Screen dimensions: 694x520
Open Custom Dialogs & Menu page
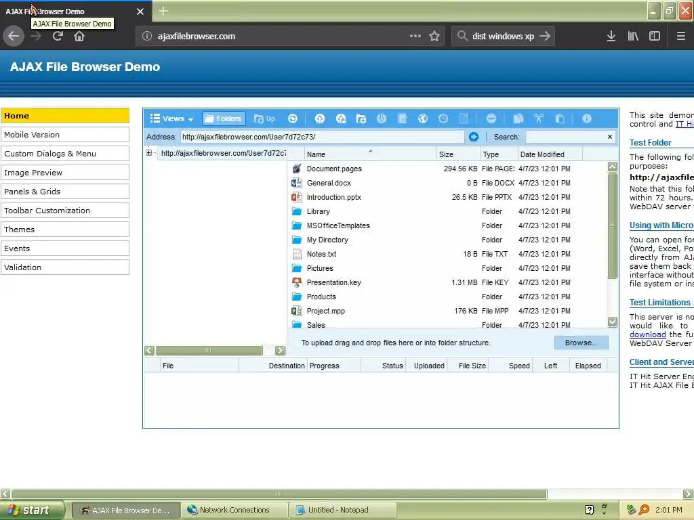pyautogui.click(x=65, y=154)
